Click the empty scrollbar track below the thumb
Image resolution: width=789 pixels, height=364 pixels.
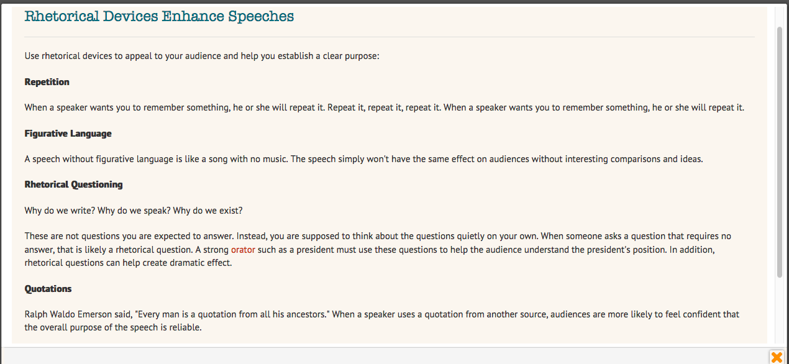tap(780, 311)
